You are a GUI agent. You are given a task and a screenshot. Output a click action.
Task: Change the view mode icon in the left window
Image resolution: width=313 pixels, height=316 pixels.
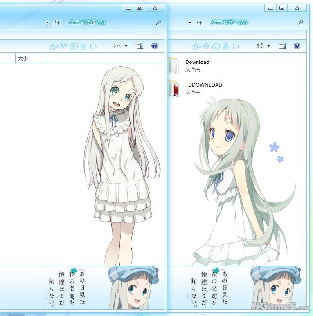pos(117,46)
